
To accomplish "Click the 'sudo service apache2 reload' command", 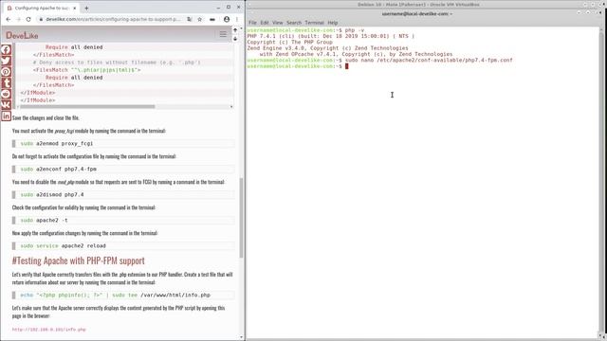I will [x=64, y=246].
